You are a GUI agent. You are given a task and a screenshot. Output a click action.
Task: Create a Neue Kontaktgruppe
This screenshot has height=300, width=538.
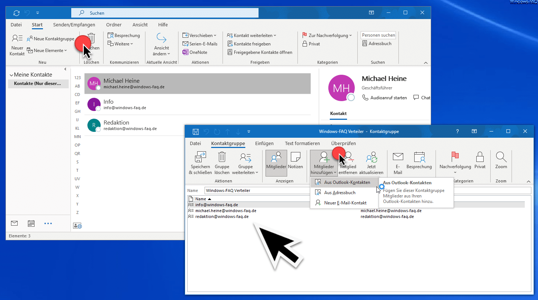(50, 38)
